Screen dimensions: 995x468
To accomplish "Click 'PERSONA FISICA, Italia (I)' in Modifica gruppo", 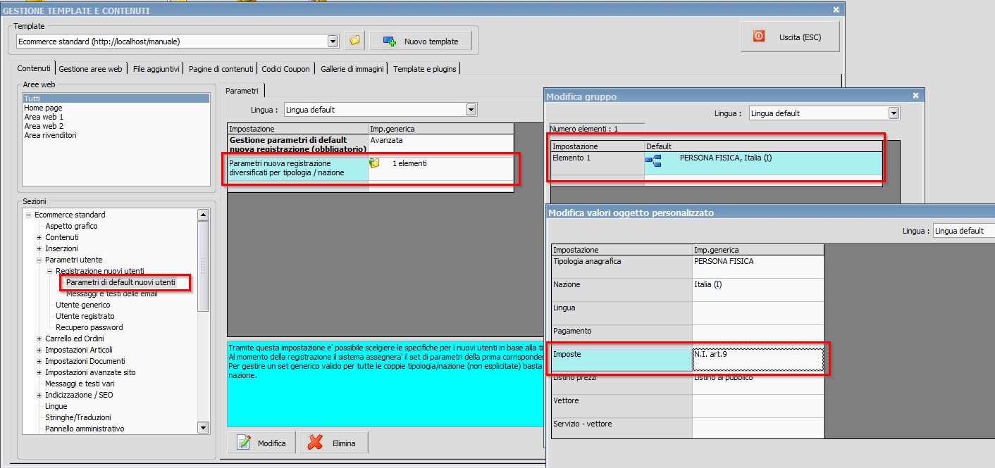I will click(725, 158).
